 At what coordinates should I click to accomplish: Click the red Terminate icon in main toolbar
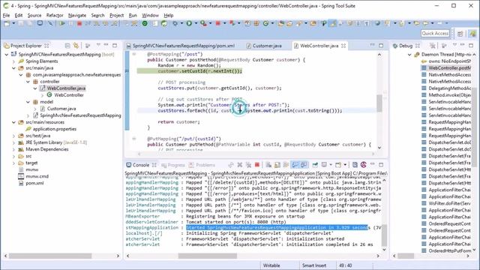[79, 23]
